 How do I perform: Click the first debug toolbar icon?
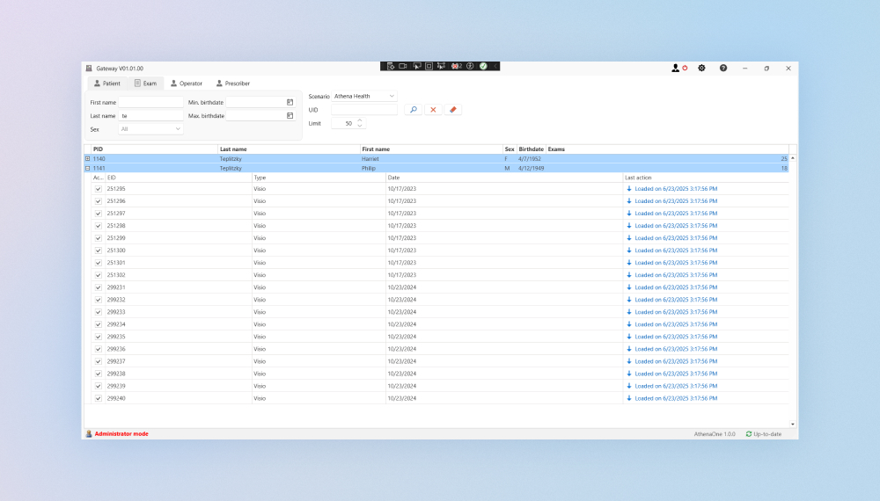pos(390,66)
